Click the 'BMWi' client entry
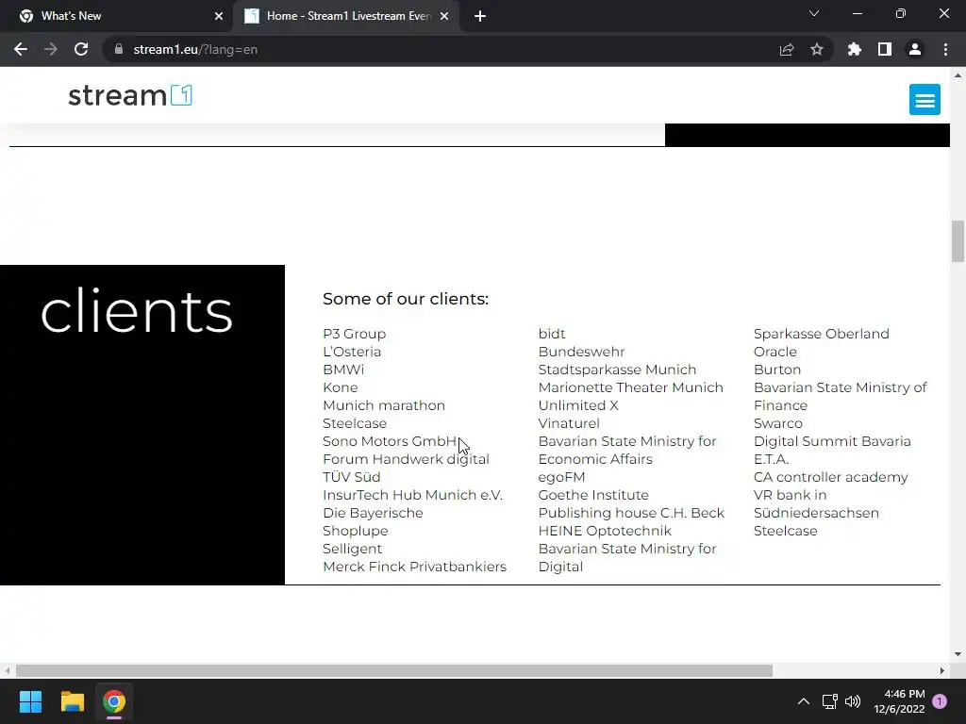 coord(343,370)
